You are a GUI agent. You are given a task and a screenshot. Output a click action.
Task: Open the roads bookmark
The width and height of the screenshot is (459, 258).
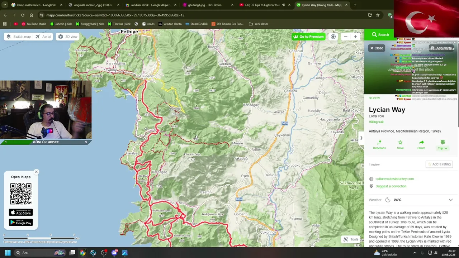click(x=148, y=24)
